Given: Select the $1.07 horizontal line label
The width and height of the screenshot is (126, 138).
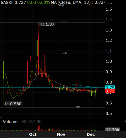Looking at the screenshot, I should click(65, 53).
